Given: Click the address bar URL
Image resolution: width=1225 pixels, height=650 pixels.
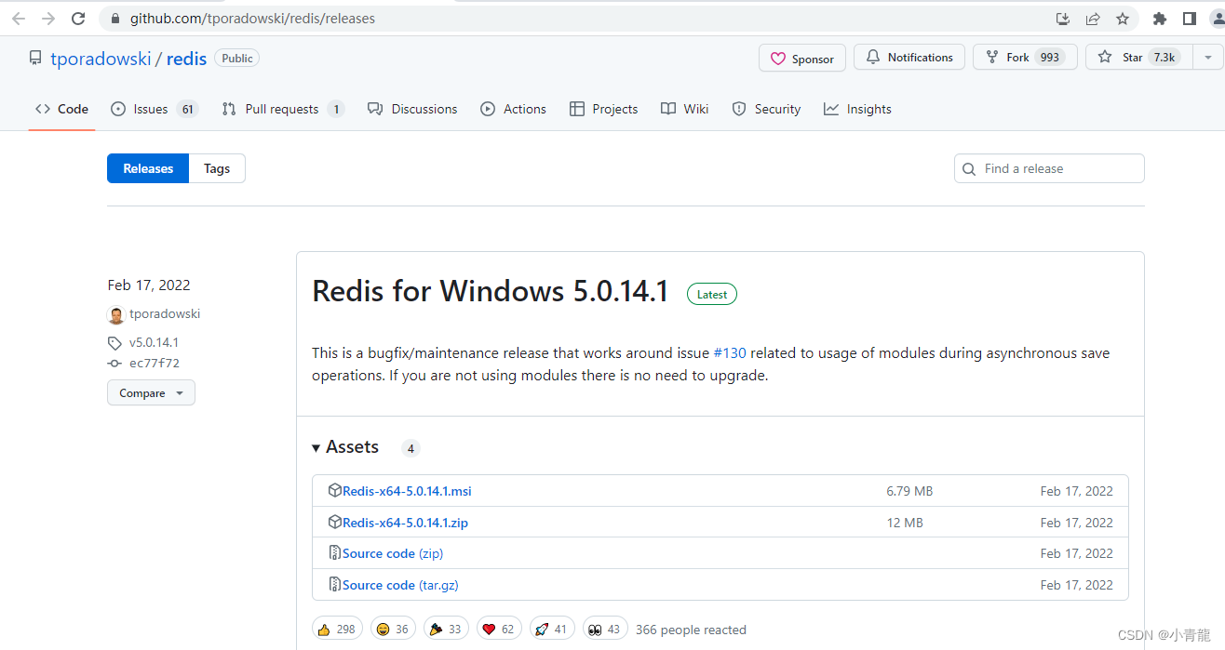Looking at the screenshot, I should click(252, 19).
